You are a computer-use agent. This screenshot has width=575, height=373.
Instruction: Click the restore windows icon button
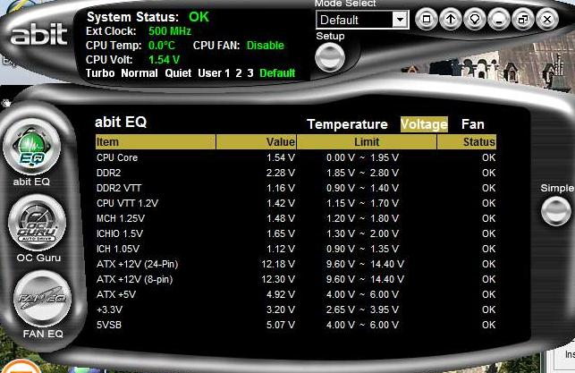point(523,19)
